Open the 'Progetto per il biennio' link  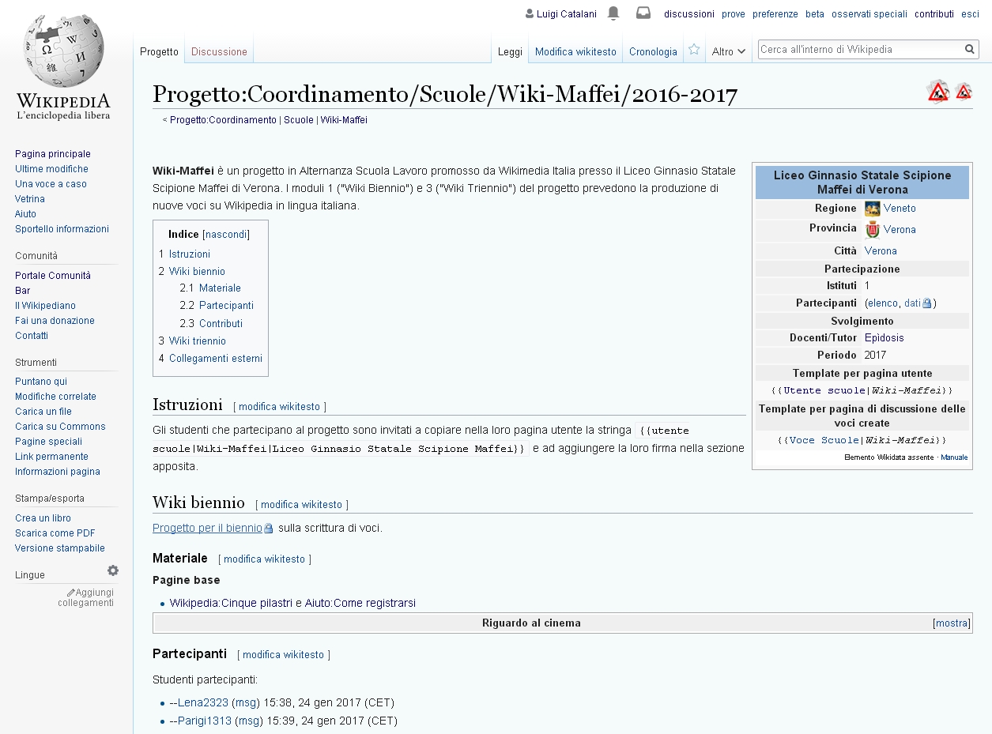(x=207, y=529)
